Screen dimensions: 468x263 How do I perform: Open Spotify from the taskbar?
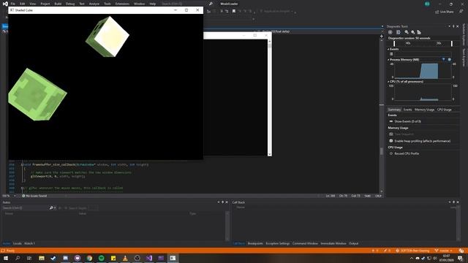(101, 258)
